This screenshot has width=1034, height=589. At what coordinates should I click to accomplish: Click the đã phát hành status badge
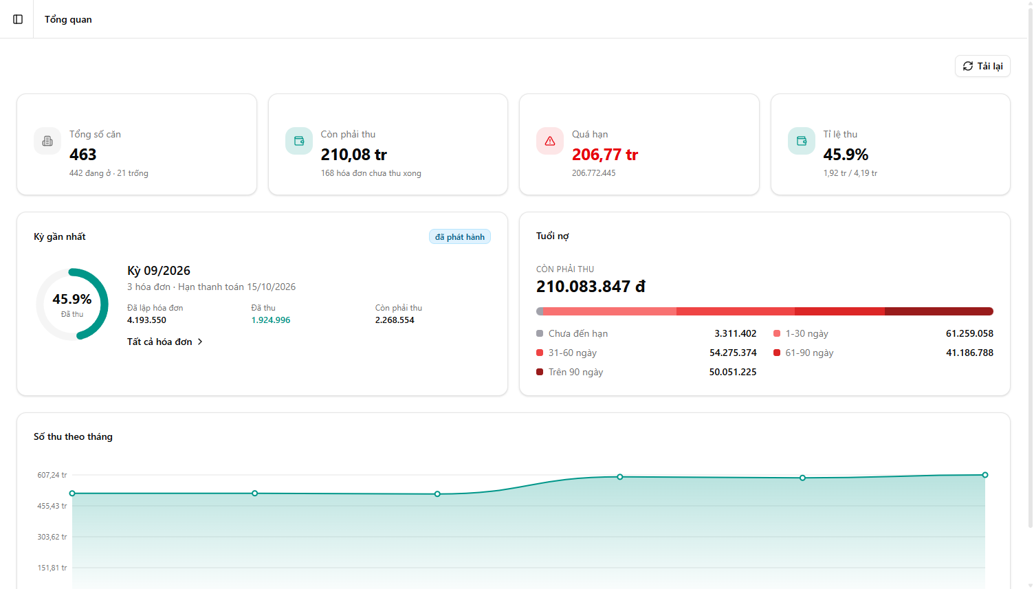460,237
